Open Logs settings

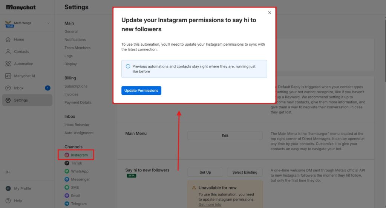69,56
